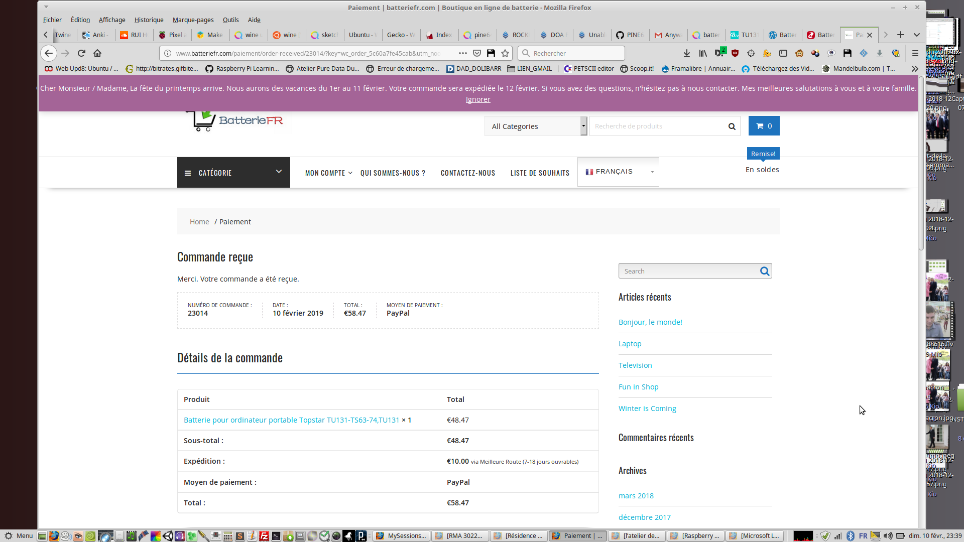
Task: Open the Topstar TU131 battery product link
Action: (291, 420)
